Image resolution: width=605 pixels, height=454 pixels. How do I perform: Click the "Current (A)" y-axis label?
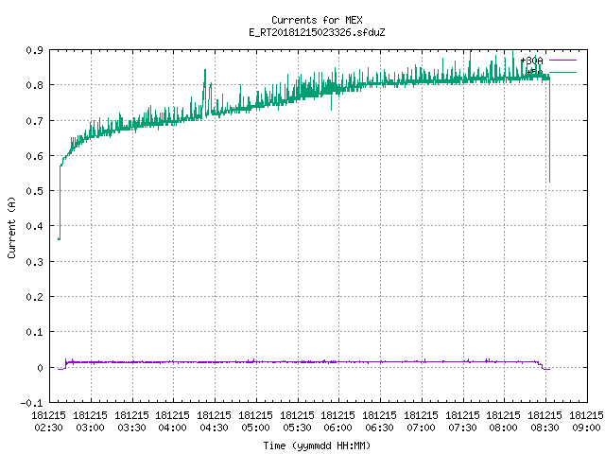coord(11,227)
